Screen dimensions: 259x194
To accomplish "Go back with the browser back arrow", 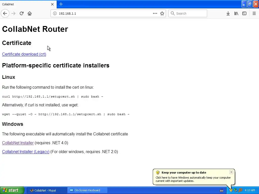I will coord(5,13).
